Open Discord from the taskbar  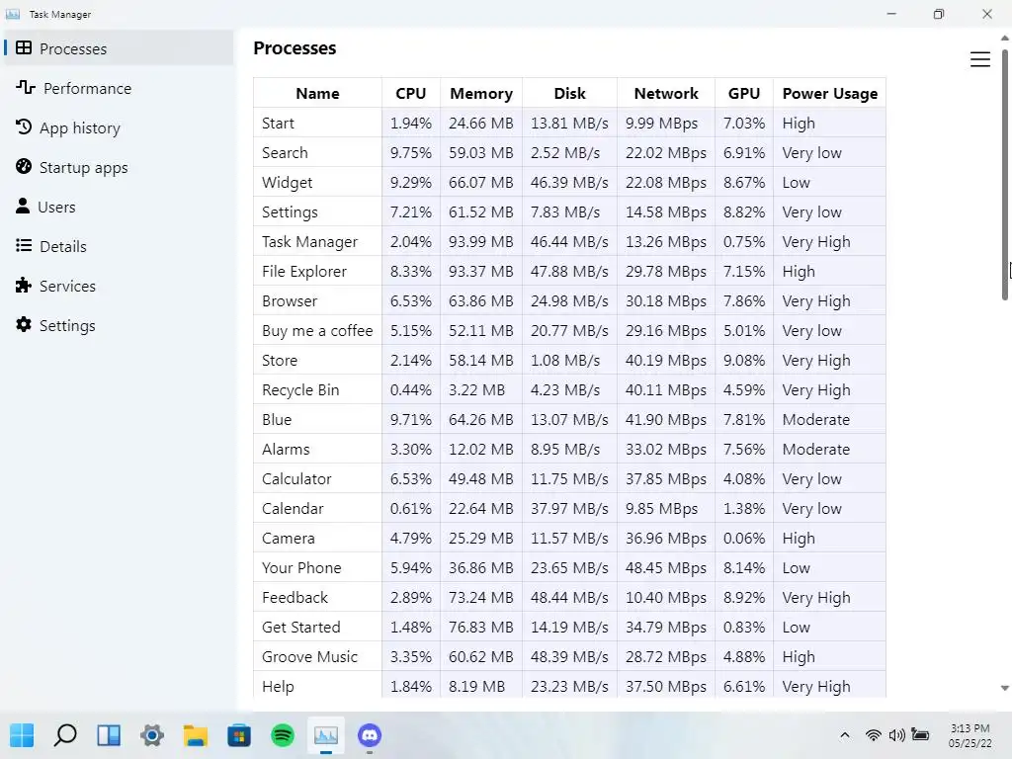pos(370,735)
